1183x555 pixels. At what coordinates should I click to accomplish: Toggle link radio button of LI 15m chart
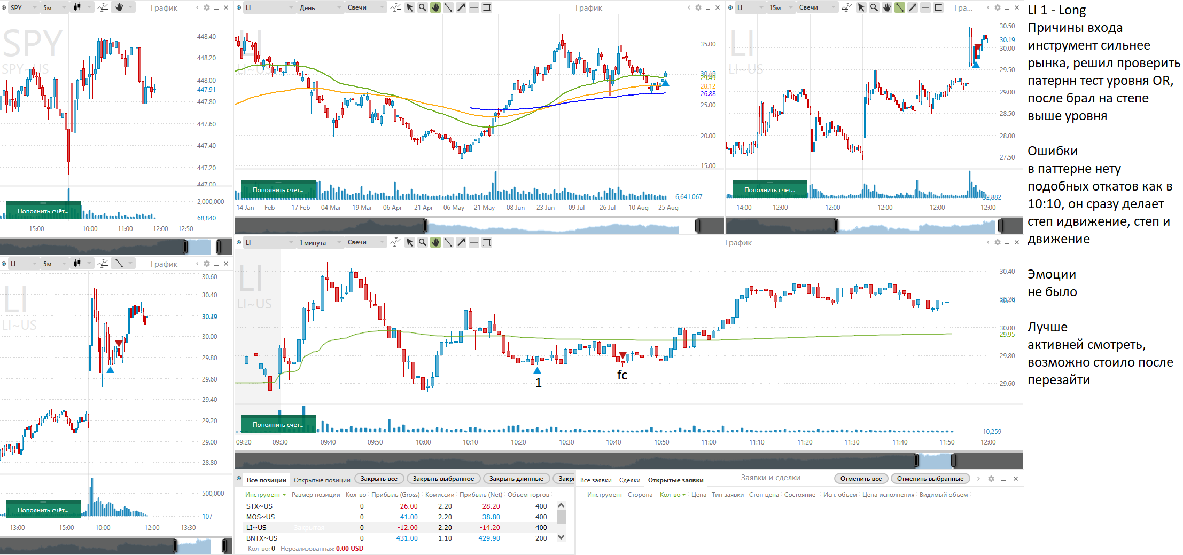pos(730,7)
